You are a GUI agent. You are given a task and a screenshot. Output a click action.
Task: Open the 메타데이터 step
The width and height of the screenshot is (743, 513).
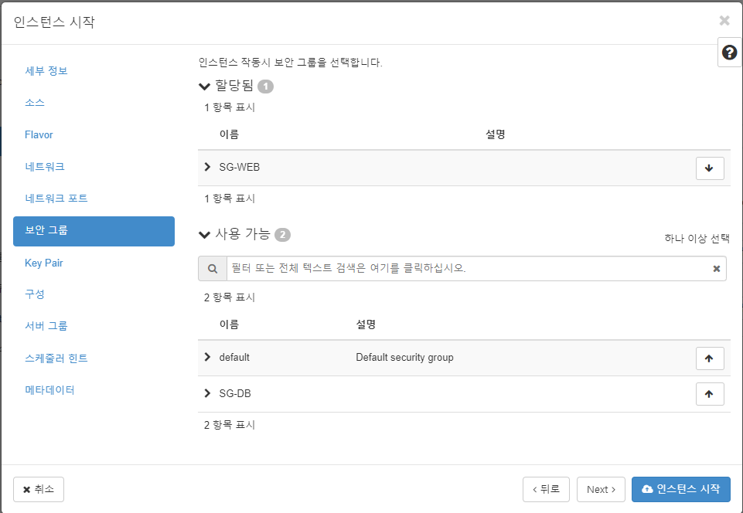(49, 390)
